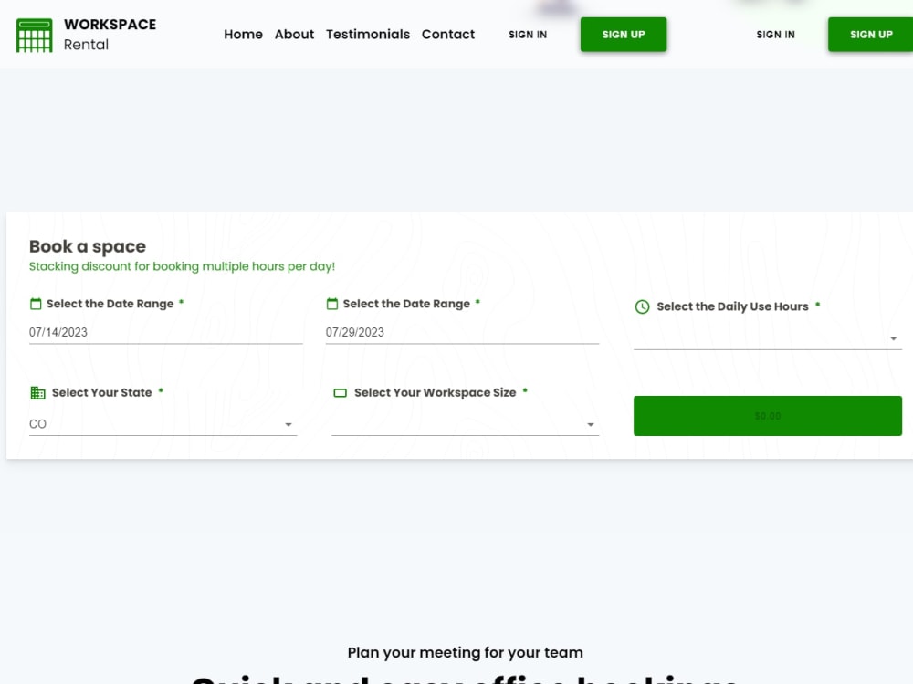Open the state dropdown showing CO

163,424
